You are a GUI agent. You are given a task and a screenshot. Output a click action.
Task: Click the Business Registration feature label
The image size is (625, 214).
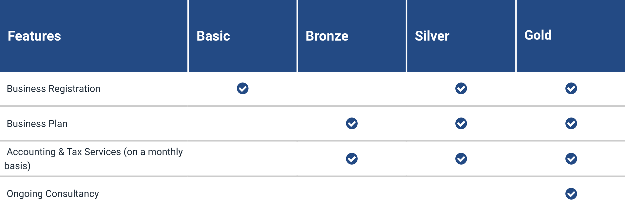(54, 89)
